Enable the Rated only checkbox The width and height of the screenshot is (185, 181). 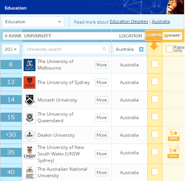click(x=169, y=49)
